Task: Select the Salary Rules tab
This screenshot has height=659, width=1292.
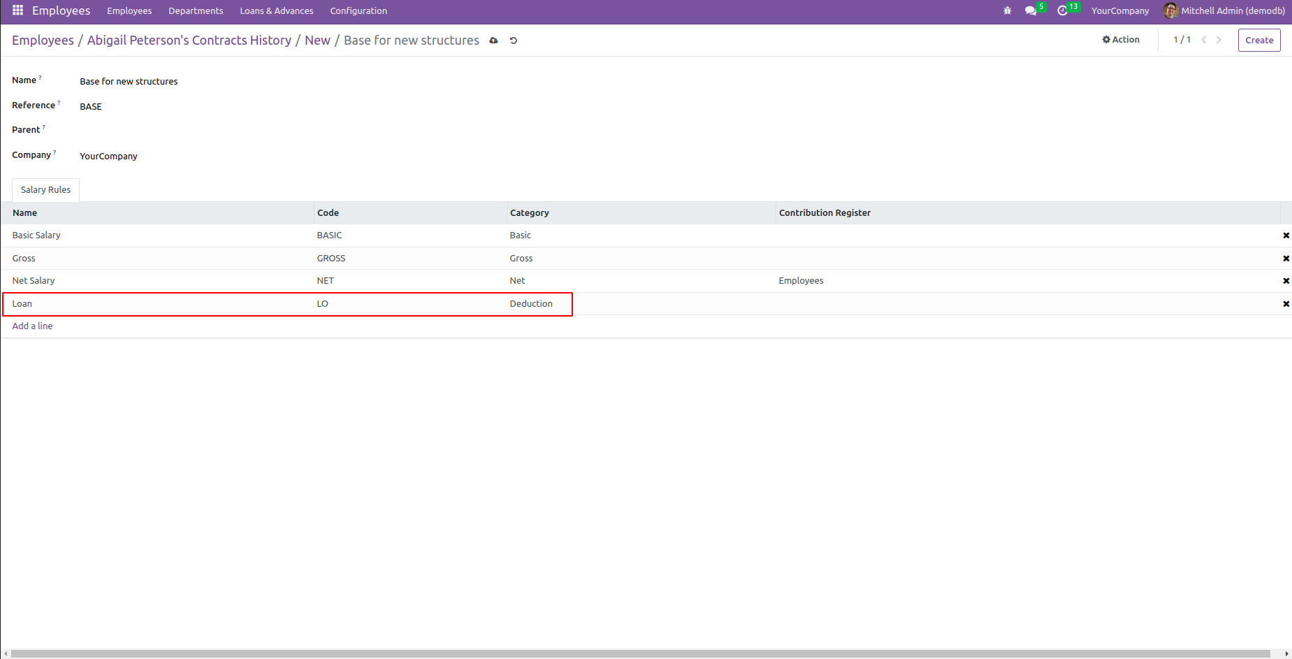Action: [x=45, y=190]
